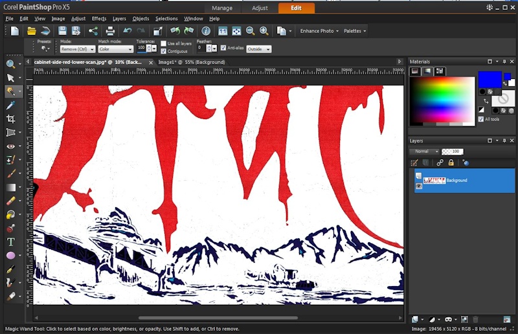Open the layer blend mode Normal dropdown
Screen dimensions: 518x334
coord(425,151)
